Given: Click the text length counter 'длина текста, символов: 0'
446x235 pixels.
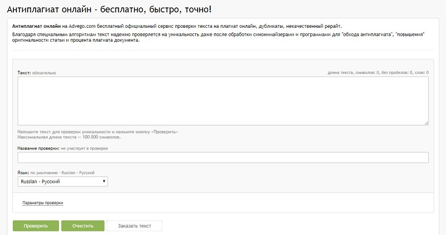Looking at the screenshot, I should tap(353, 72).
